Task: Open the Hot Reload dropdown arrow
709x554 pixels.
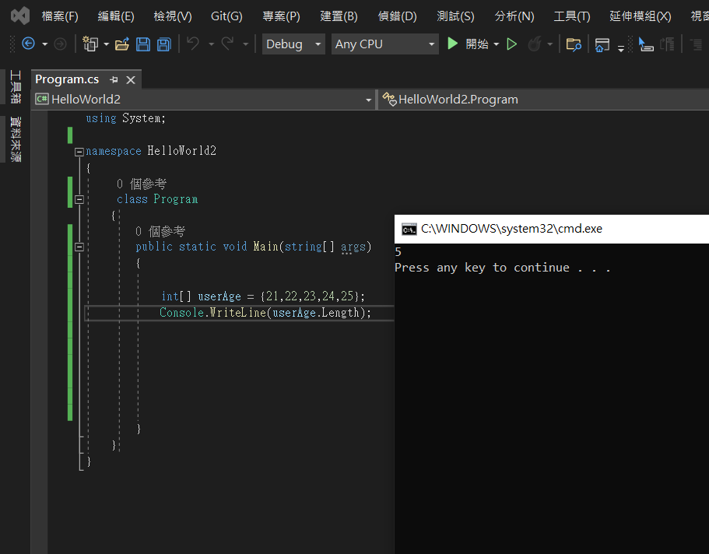Action: (x=549, y=44)
